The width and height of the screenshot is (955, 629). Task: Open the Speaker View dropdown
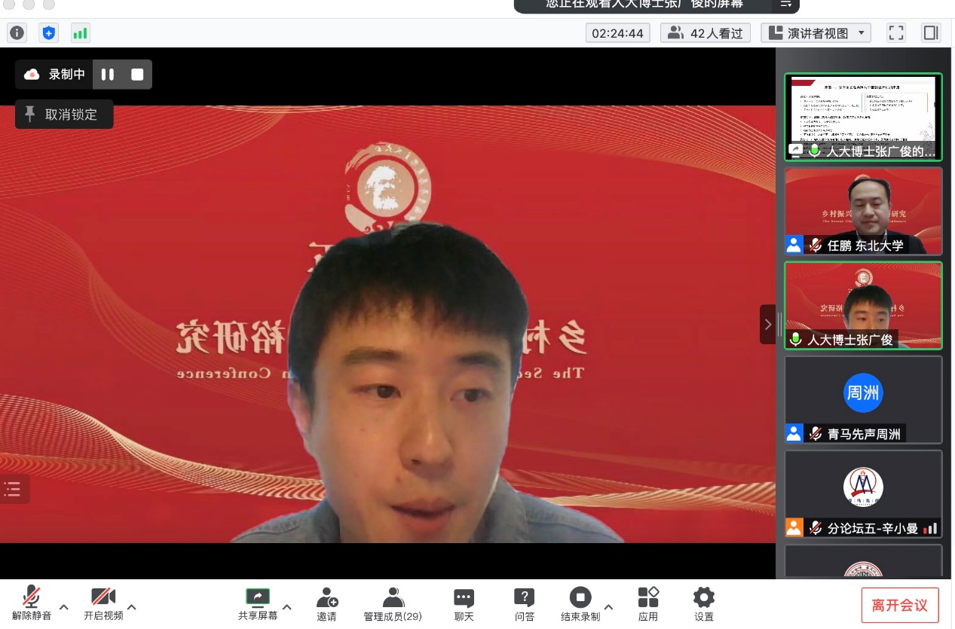816,33
